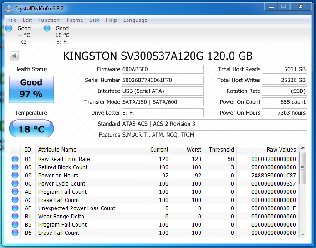Click the Threshold column header
The image size is (316, 248).
tap(220, 149)
